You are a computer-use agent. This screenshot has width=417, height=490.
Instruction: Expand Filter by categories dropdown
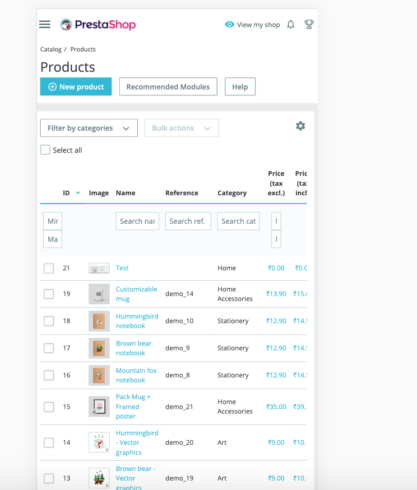click(88, 128)
